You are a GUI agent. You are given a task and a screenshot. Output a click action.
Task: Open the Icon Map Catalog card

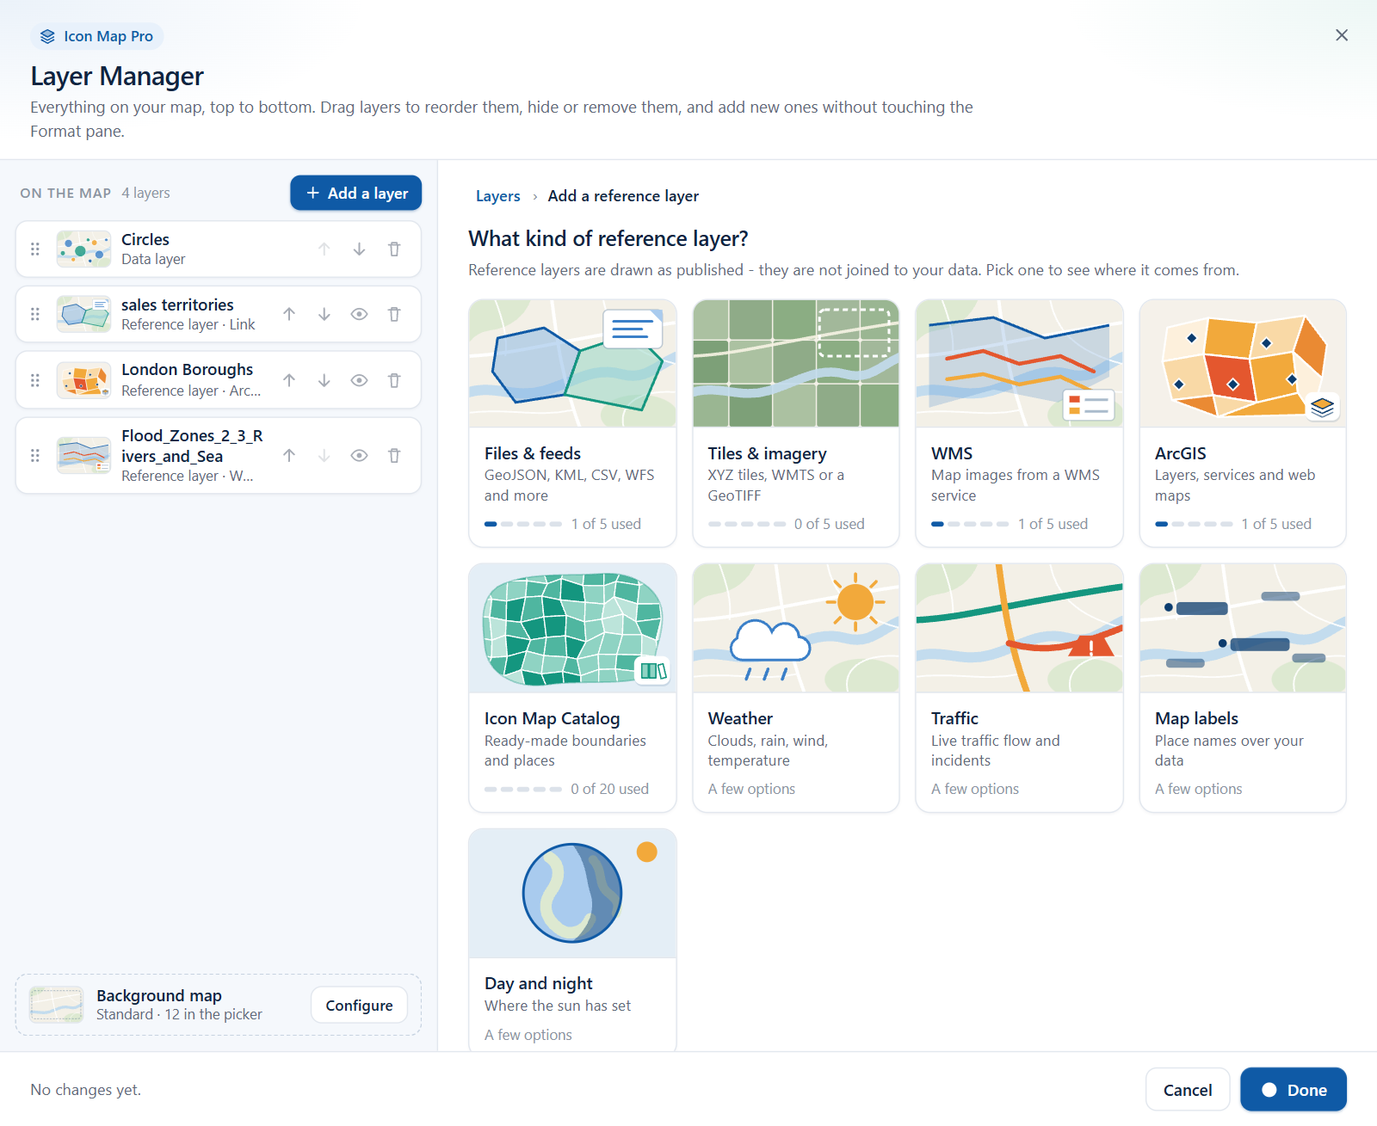coord(572,688)
